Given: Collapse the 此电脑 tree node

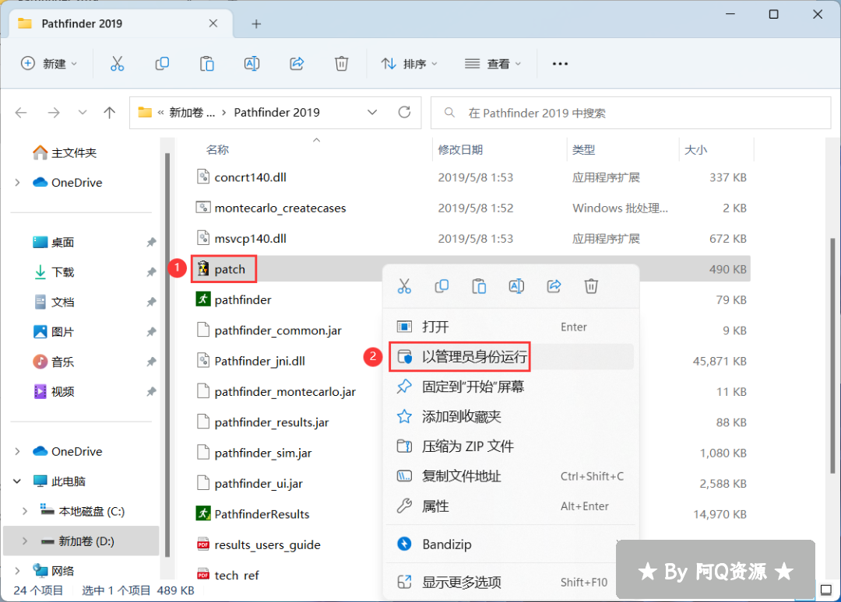Looking at the screenshot, I should pyautogui.click(x=18, y=481).
